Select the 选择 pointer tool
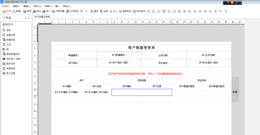The height and width of the screenshot is (135, 260). (x=7, y=30)
